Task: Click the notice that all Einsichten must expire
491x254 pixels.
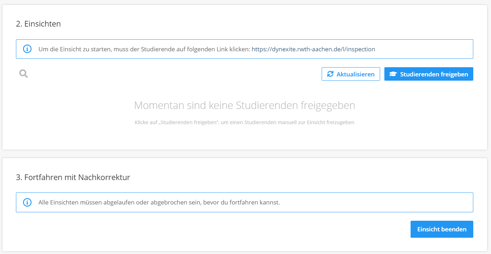Action: click(244, 202)
